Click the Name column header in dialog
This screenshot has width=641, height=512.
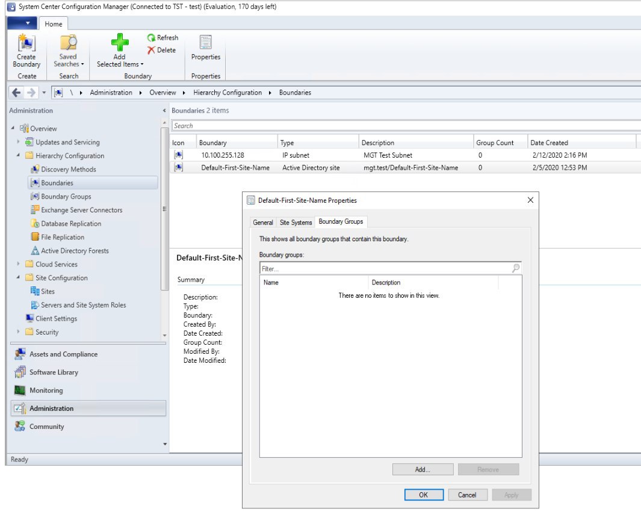[314, 282]
